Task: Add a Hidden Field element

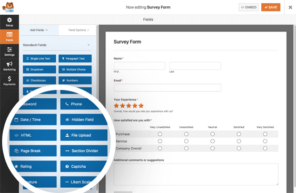Action: click(84, 119)
